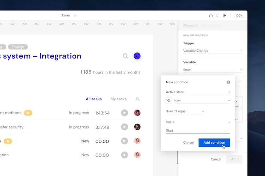This screenshot has width=265, height=176.
Task: Click the Add condition button
Action: pyautogui.click(x=214, y=143)
